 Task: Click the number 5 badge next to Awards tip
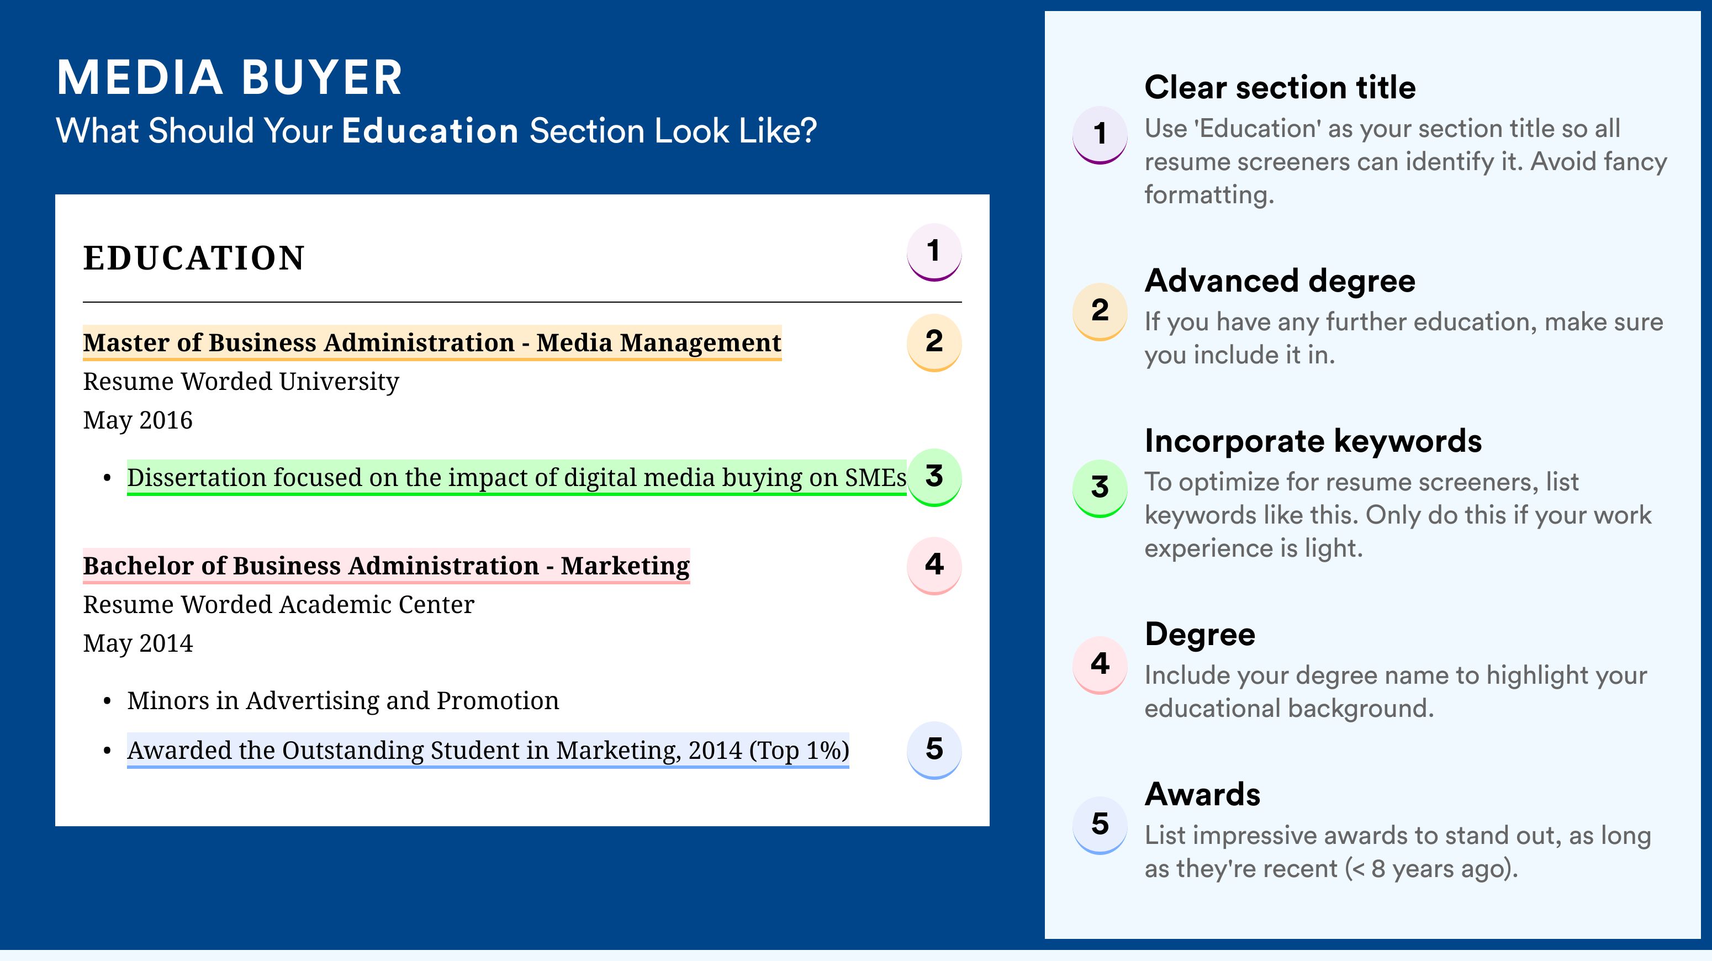tap(1100, 825)
